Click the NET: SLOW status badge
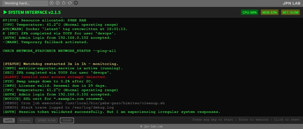The height and width of the screenshot is (129, 303). 290,12
